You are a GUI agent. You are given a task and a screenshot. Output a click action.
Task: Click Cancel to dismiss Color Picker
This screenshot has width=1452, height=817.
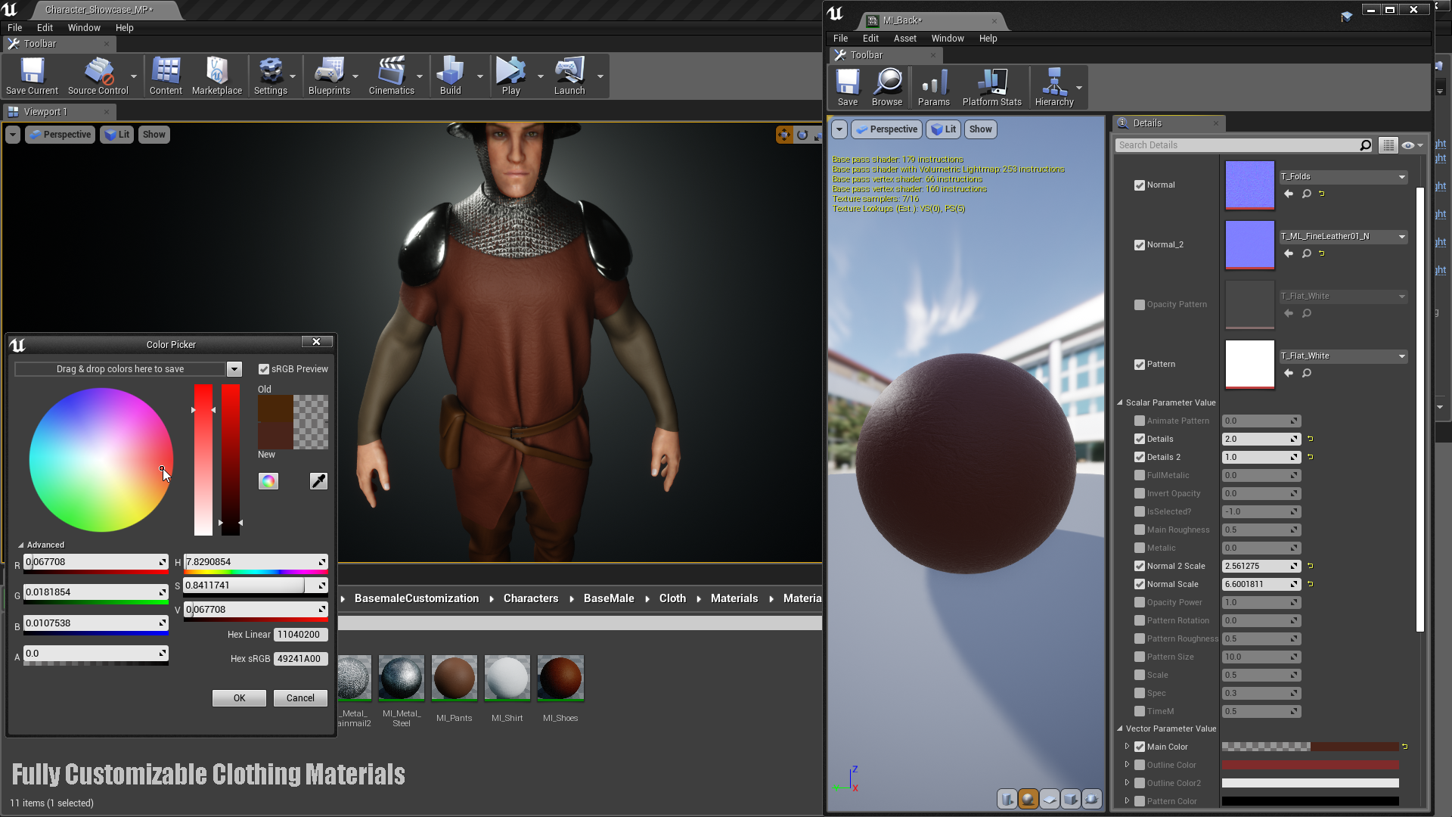click(x=299, y=697)
